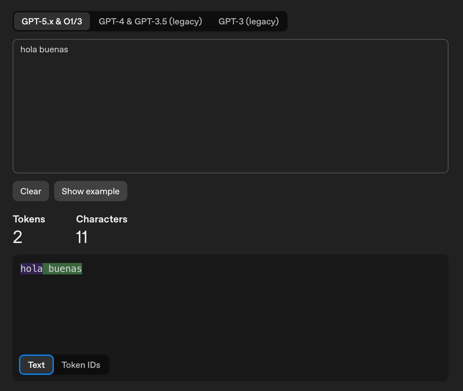Click the purple 'hola' token
The height and width of the screenshot is (391, 463).
point(31,269)
